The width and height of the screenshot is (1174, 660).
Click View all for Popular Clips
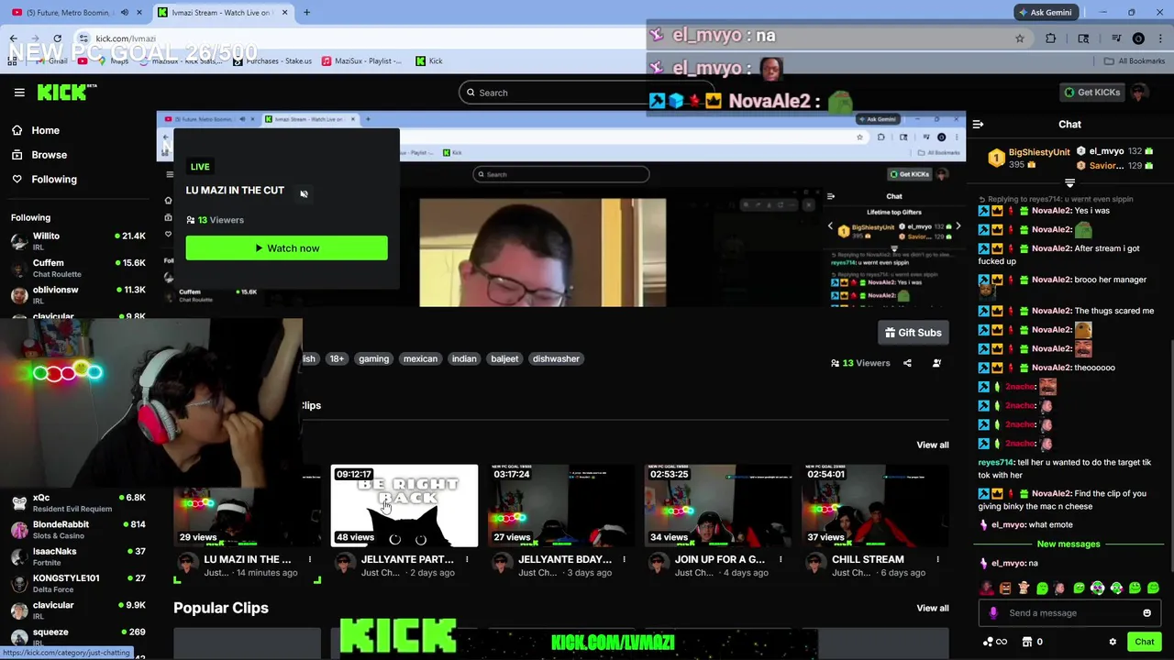coord(933,608)
